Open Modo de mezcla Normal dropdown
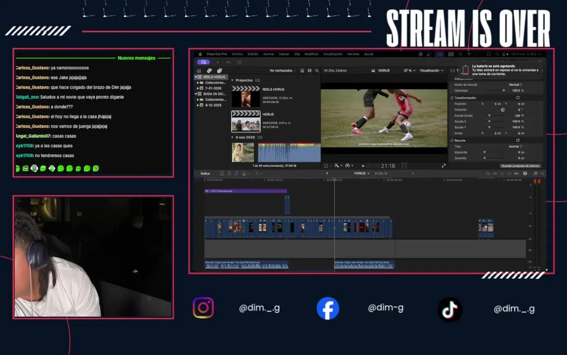The image size is (567, 355). coord(515,84)
